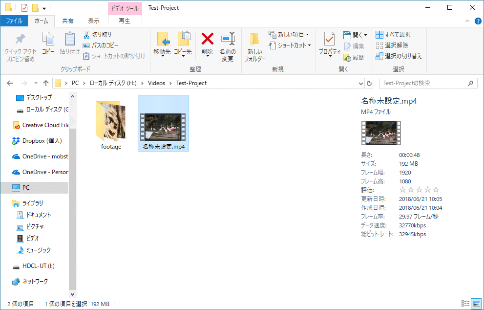Click the fifth rating star in details pane
The height and width of the screenshot is (310, 484).
436,190
